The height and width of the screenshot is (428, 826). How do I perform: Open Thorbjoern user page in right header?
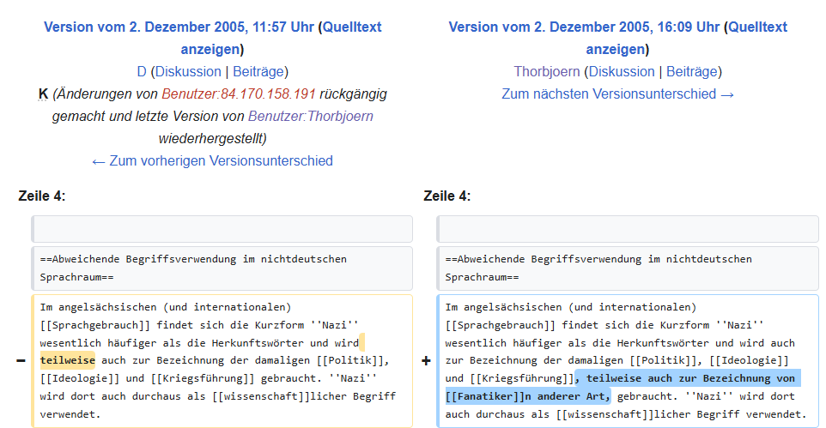[x=547, y=71]
